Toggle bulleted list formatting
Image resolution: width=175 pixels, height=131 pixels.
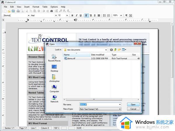(x=104, y=15)
